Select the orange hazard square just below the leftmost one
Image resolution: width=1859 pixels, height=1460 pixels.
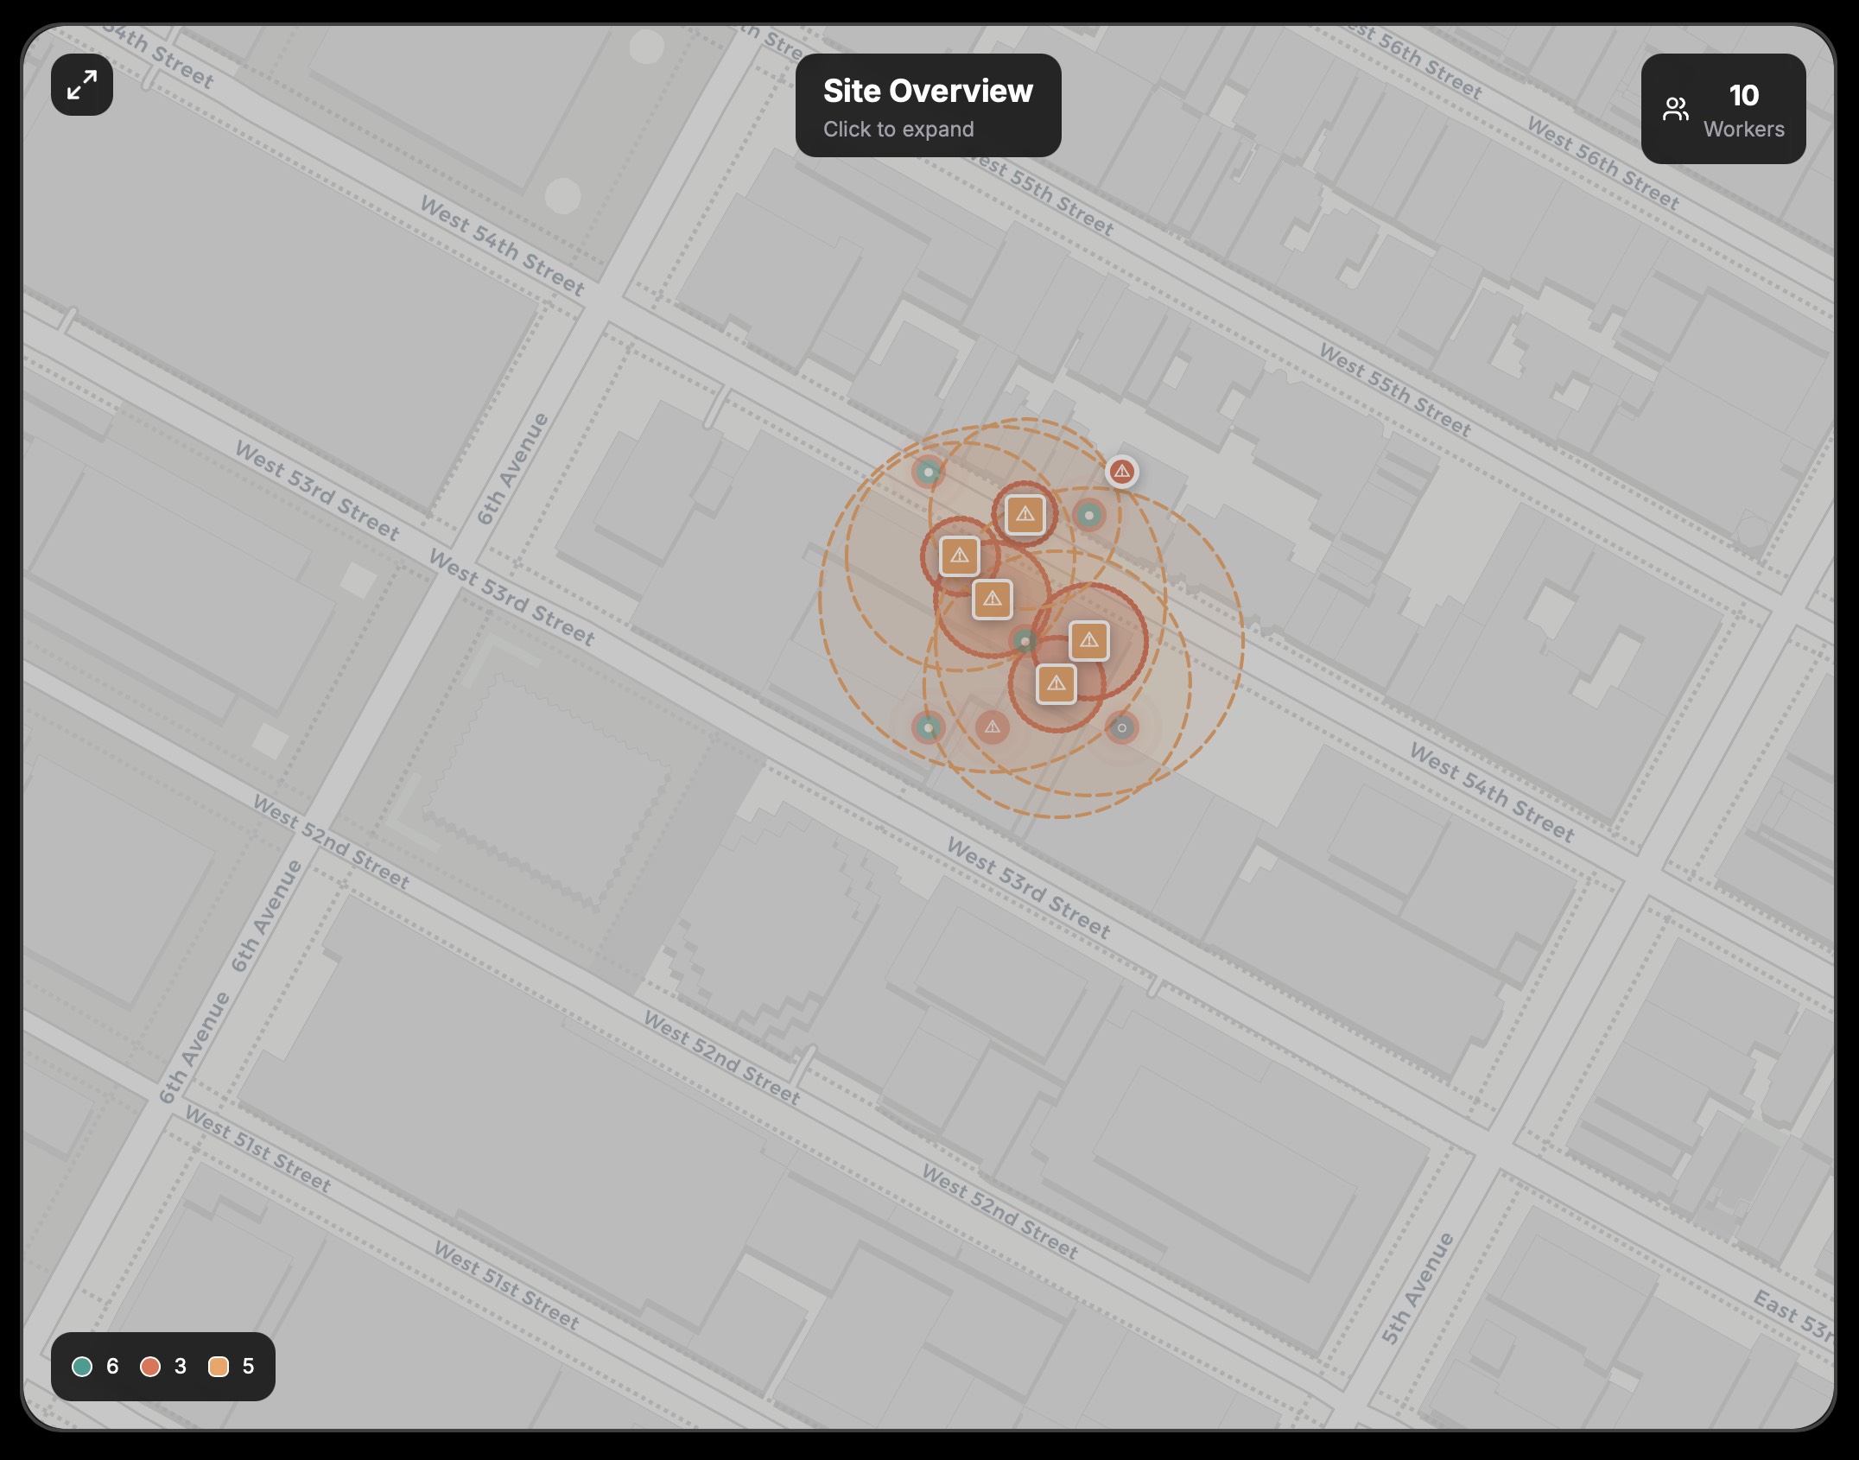click(992, 599)
